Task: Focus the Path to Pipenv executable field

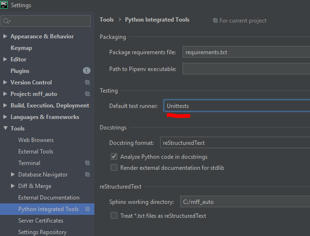Action: click(x=246, y=69)
